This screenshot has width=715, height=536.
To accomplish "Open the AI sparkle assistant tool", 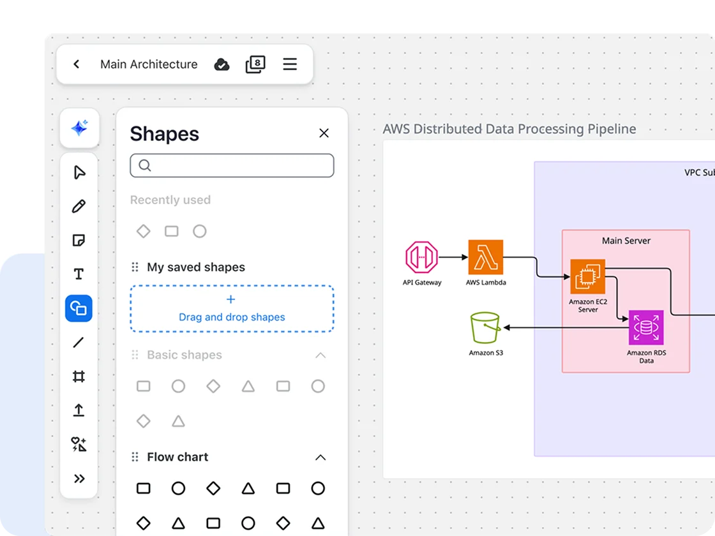I will (x=79, y=128).
